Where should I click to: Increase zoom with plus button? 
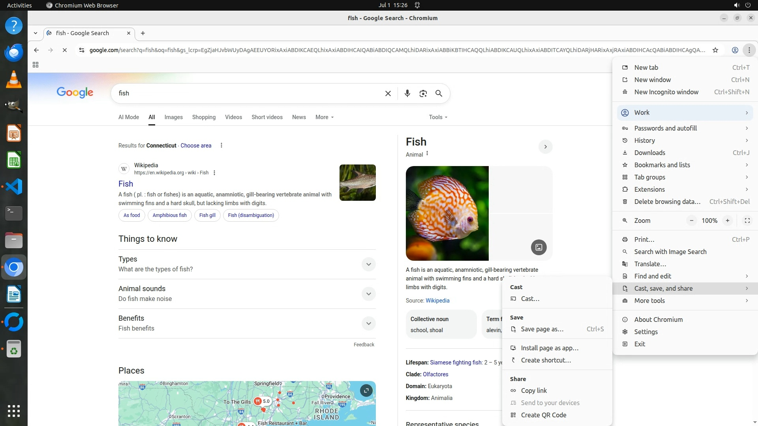tap(727, 220)
